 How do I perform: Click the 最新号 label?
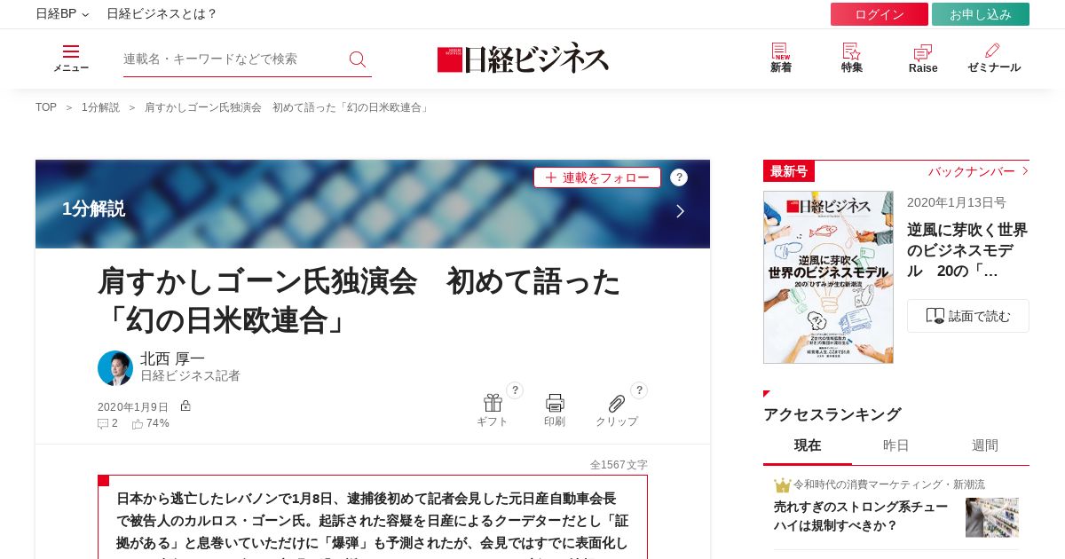pyautogui.click(x=789, y=171)
